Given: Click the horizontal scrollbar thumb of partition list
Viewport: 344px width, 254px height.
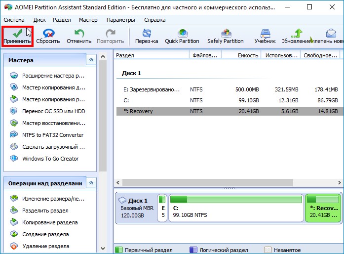Looking at the screenshot, I should click(x=208, y=182).
